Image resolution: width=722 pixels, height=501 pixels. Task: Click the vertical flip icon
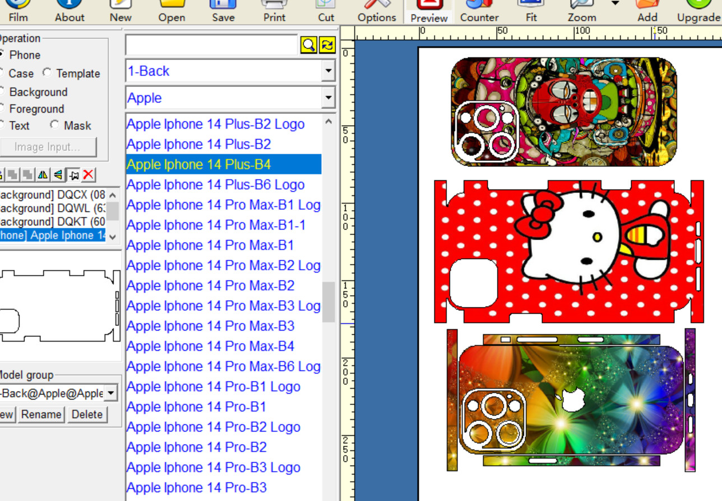(x=58, y=174)
